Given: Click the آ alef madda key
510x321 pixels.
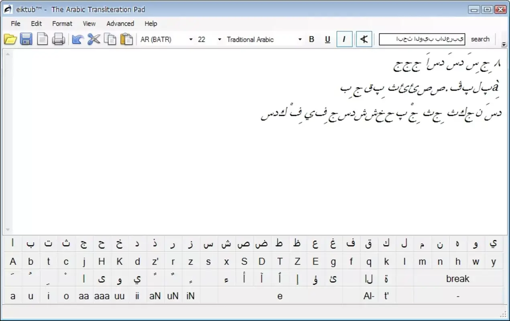Looking at the screenshot, I should pos(262,279).
